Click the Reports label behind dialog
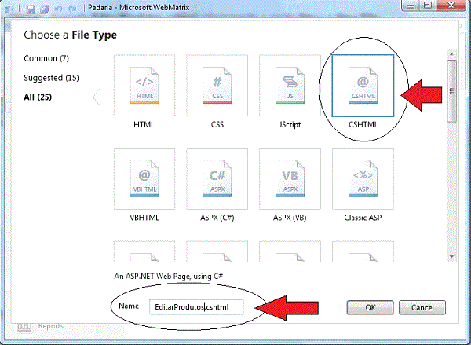The image size is (471, 345). point(51,326)
